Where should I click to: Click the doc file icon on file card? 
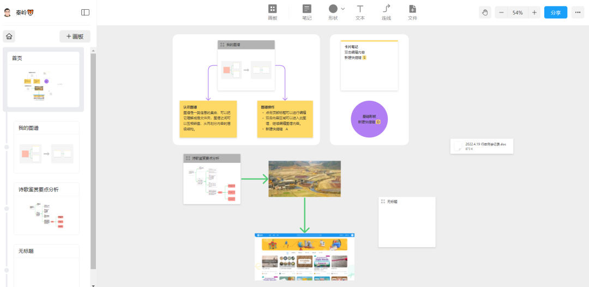[458, 146]
